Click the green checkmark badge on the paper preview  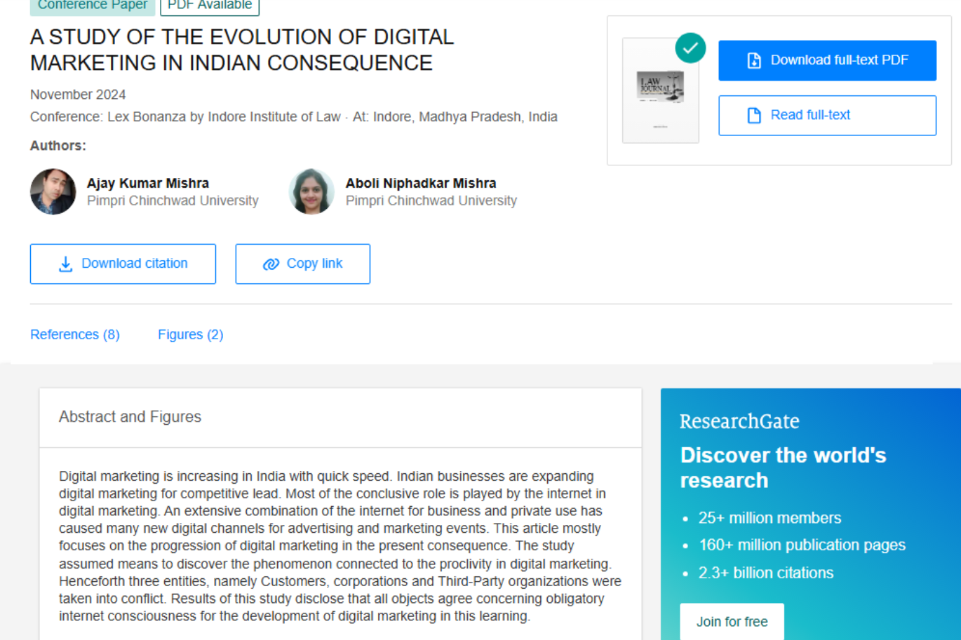[690, 48]
